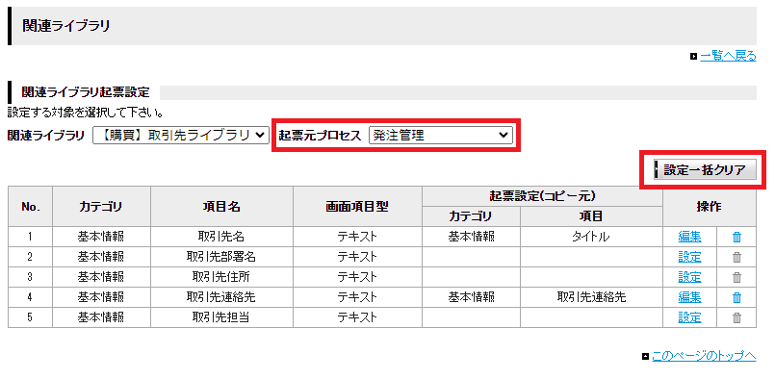Click the 設定一括クリア button
Viewport: 775px width, 379px height.
(x=705, y=170)
